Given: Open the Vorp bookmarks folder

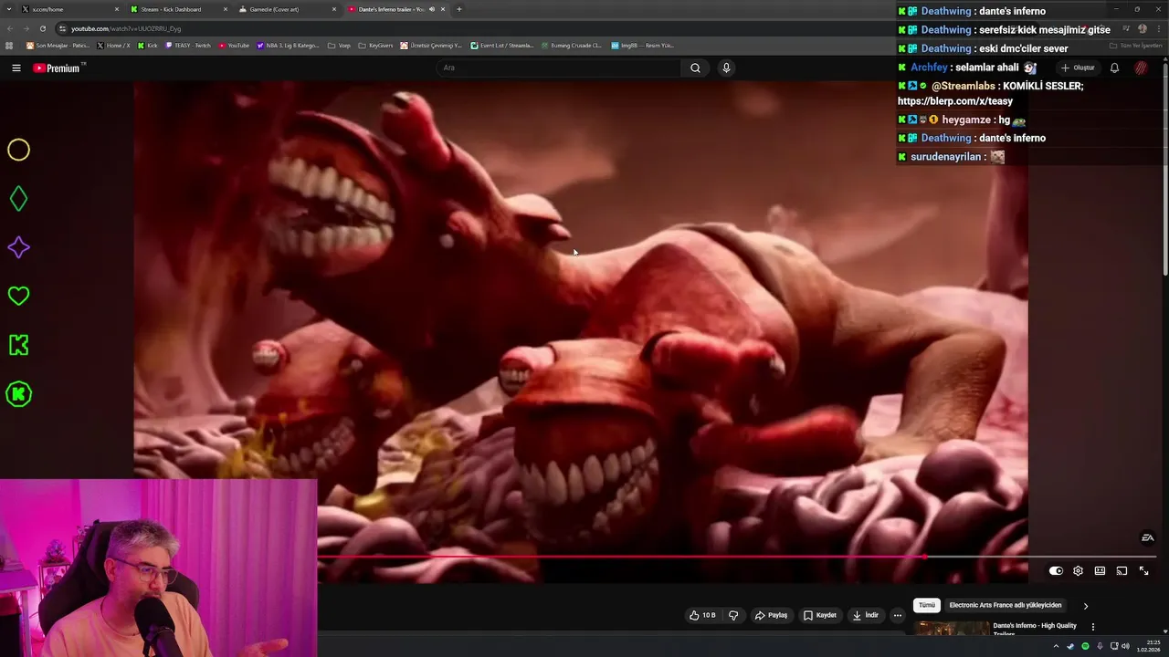Looking at the screenshot, I should pos(339,45).
